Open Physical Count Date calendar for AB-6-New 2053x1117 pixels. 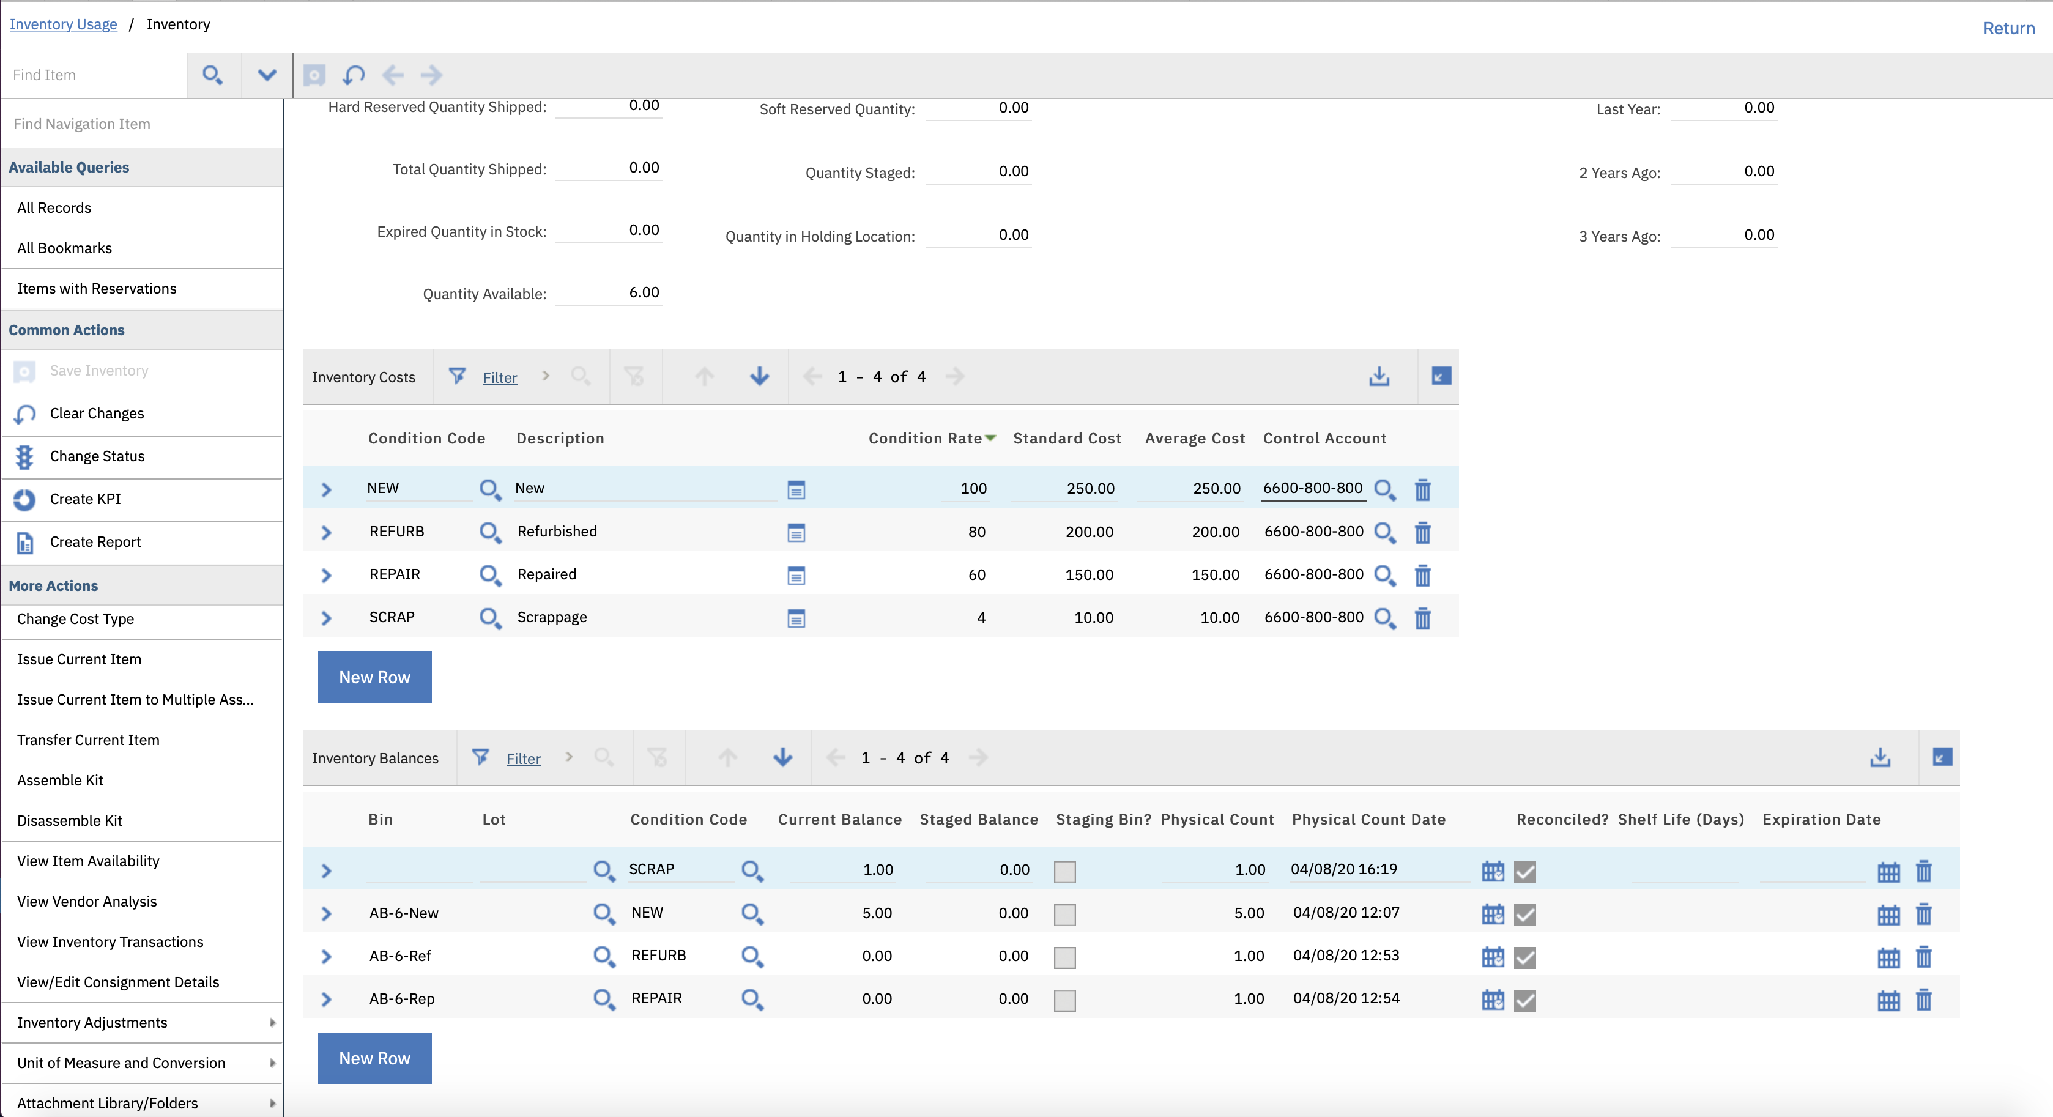pyautogui.click(x=1493, y=914)
